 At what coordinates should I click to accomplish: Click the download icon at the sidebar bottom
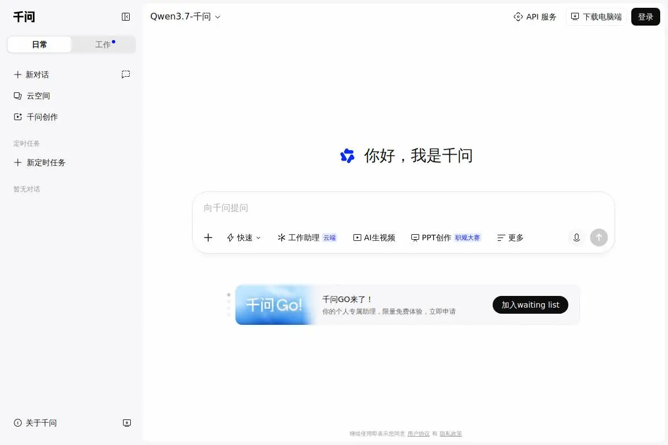tap(126, 423)
